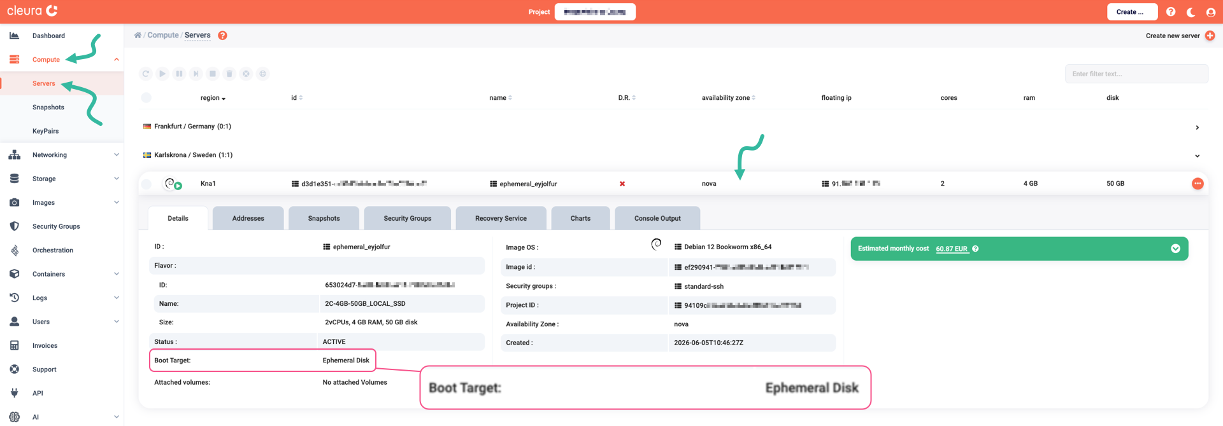Click the red X in the D.R. column
Screen dimensions: 1223x426
click(622, 184)
